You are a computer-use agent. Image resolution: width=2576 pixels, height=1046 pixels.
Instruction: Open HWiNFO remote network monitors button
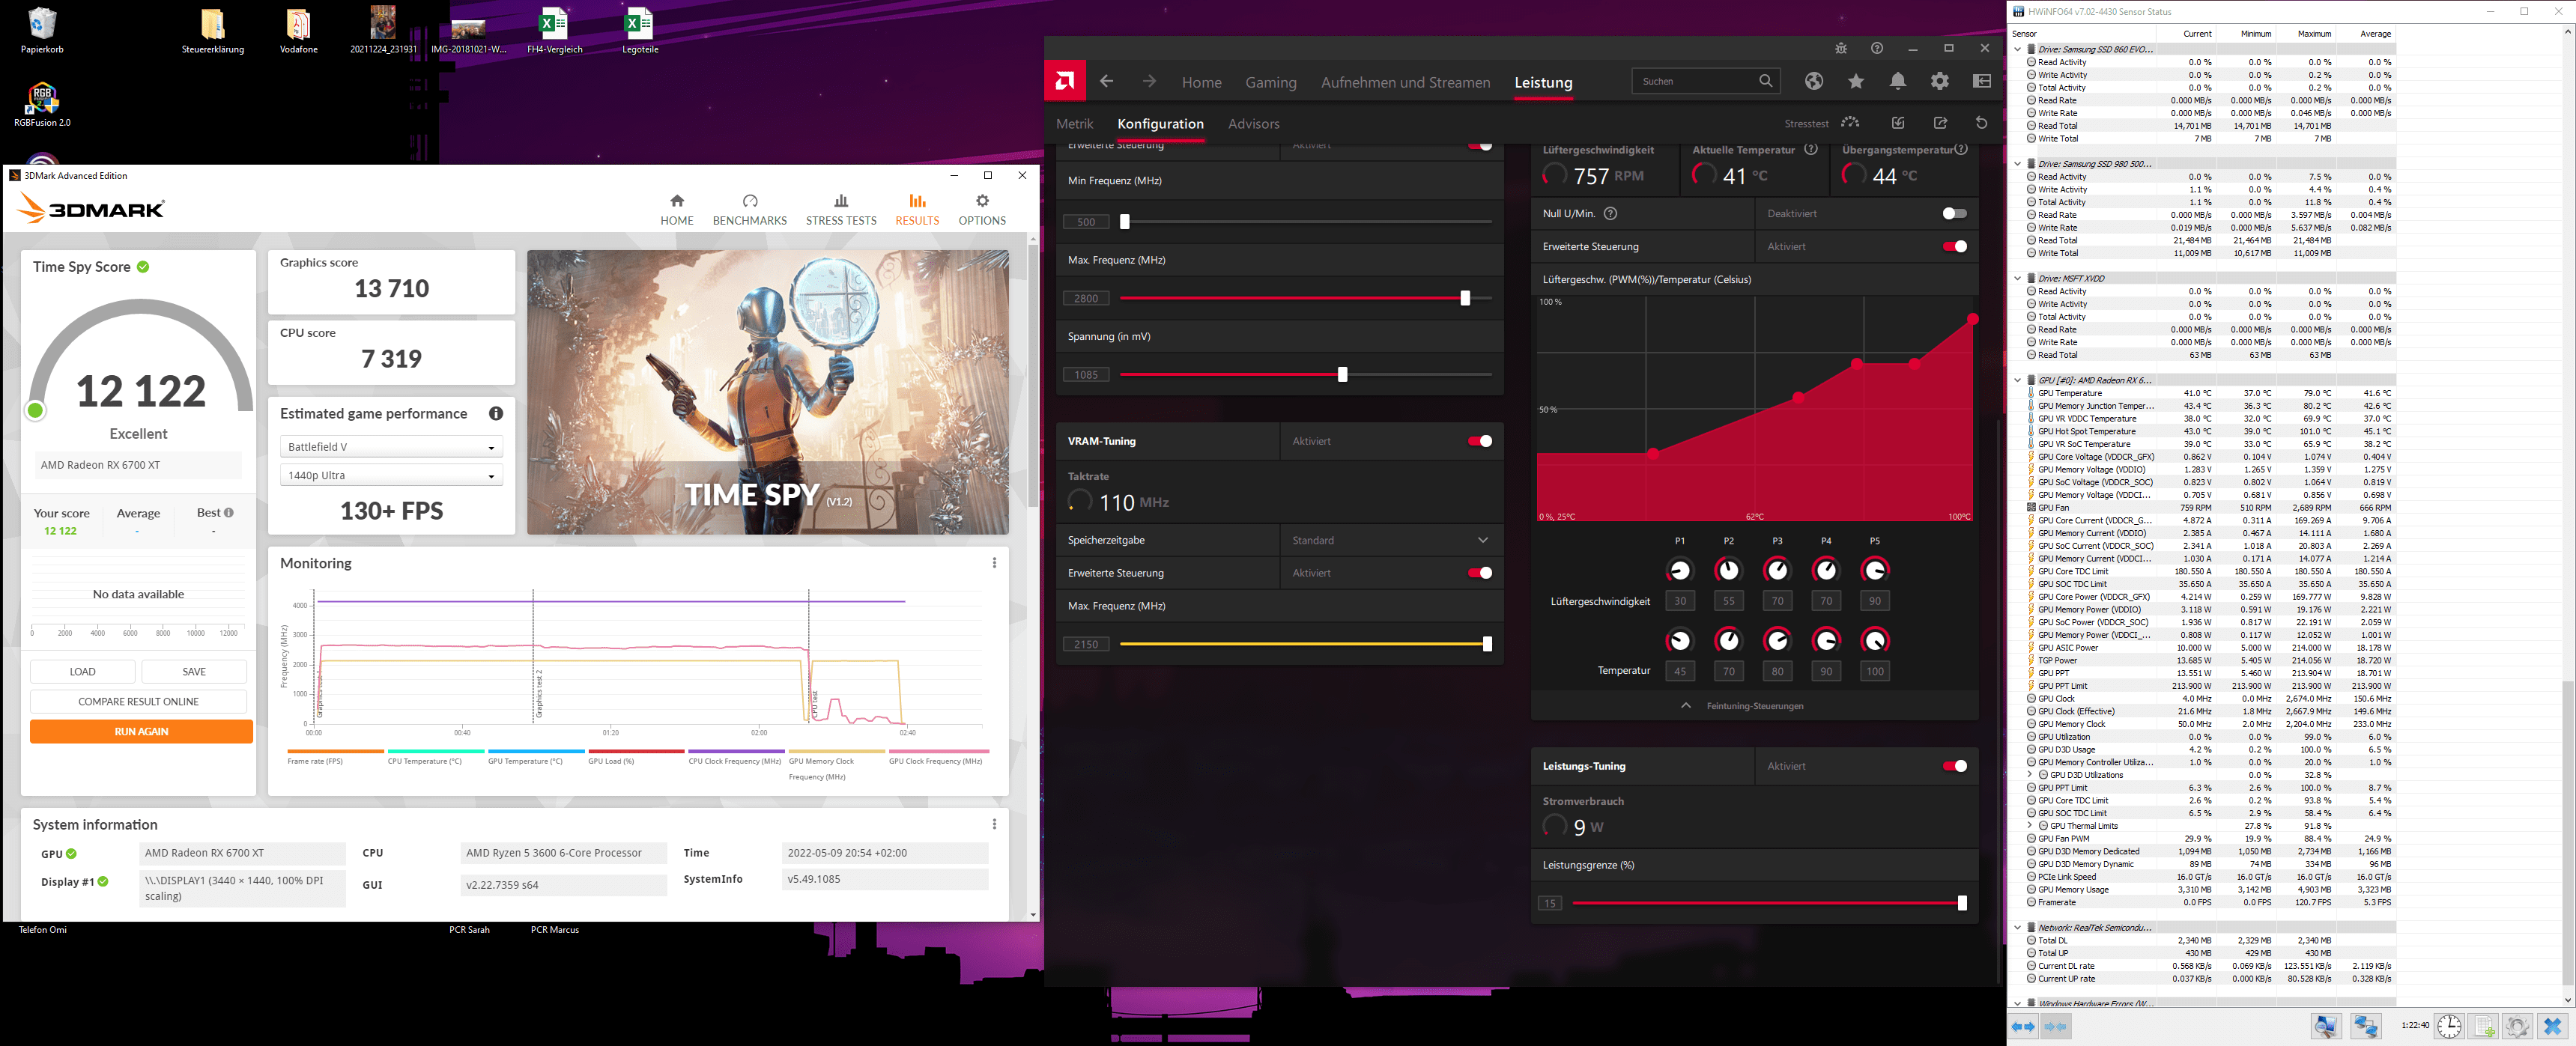coord(2365,1026)
